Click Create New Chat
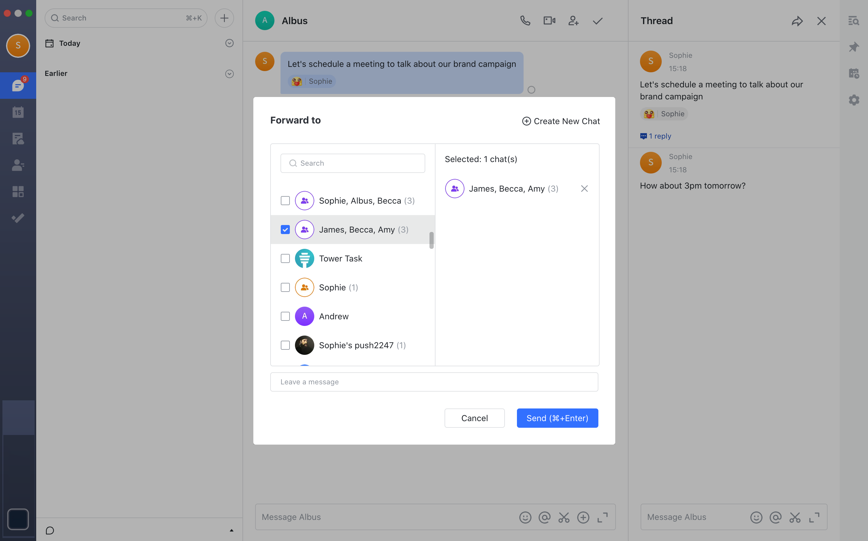868x541 pixels. pyautogui.click(x=561, y=121)
